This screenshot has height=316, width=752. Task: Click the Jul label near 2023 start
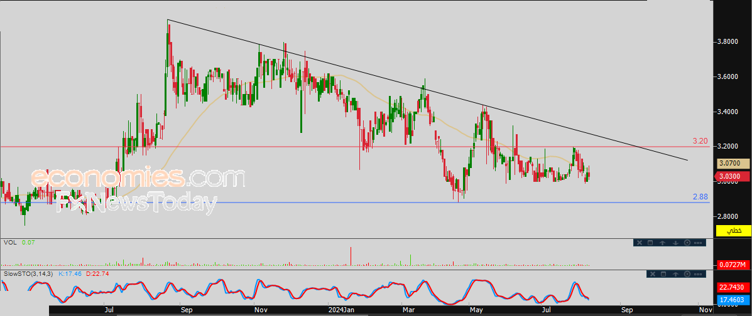[109, 310]
